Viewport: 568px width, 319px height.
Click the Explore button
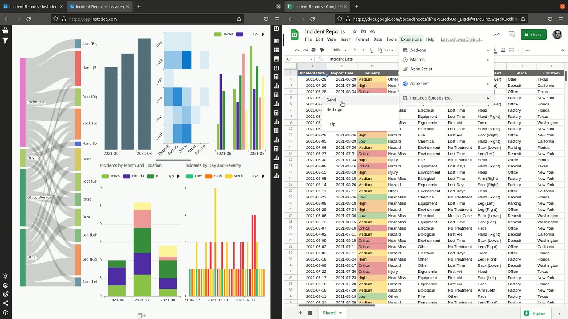[535, 313]
